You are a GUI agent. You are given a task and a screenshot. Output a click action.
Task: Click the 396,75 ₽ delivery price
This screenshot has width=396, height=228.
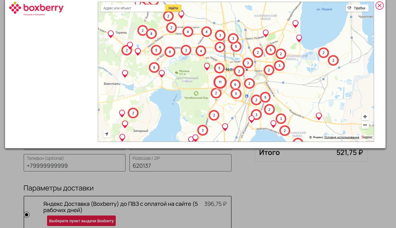click(x=216, y=204)
